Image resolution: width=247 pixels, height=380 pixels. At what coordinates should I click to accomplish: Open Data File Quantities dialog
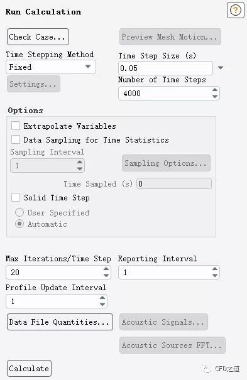click(60, 322)
